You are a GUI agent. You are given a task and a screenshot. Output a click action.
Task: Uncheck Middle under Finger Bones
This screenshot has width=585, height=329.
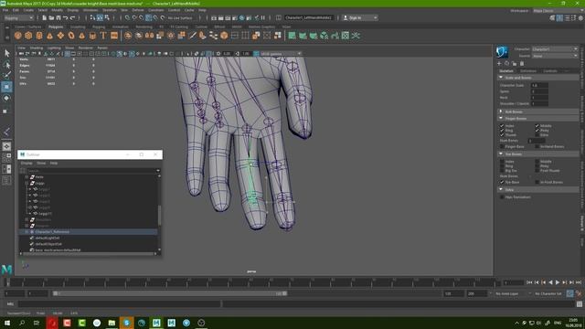coord(537,126)
